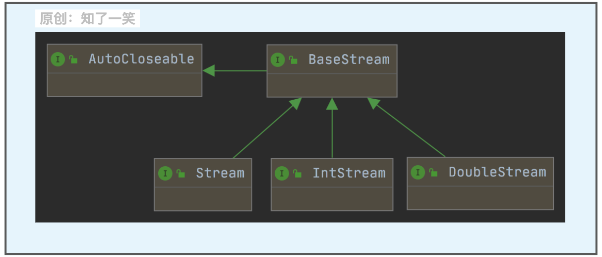Select the IntStream class name label

point(349,173)
